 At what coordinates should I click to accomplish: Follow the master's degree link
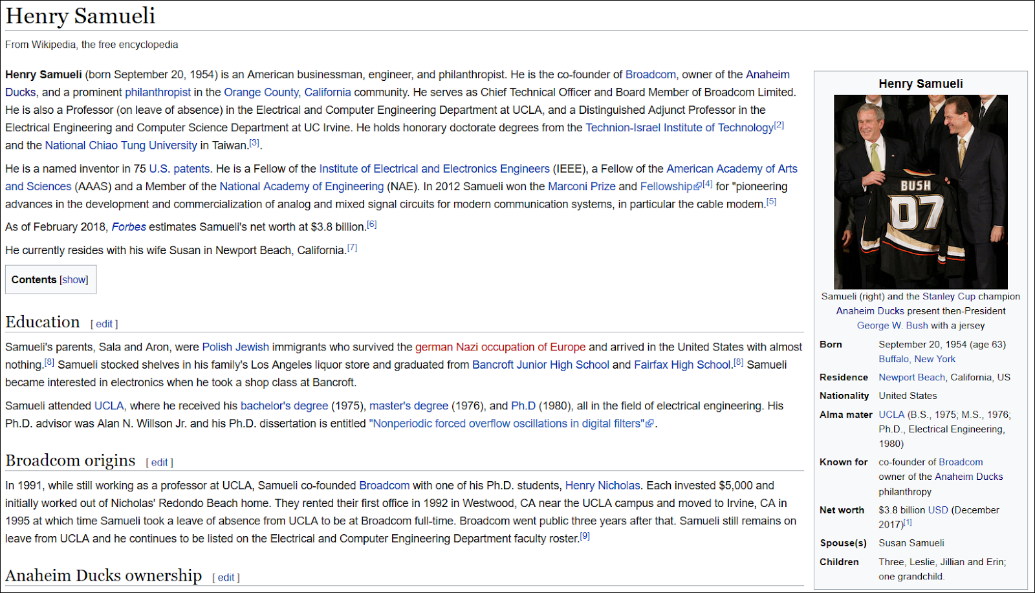[x=409, y=406]
